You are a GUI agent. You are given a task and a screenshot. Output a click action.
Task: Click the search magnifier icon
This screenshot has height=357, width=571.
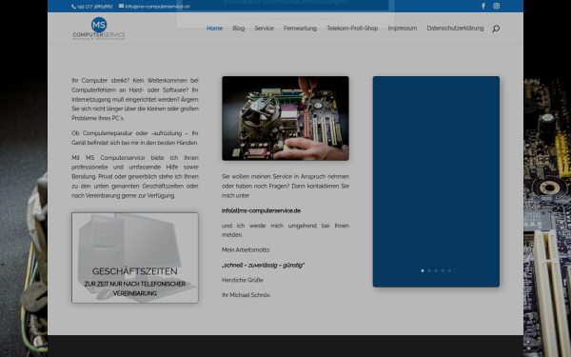(496, 29)
